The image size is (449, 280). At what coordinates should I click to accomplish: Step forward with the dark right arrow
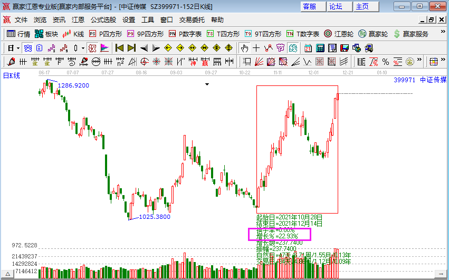[156, 48]
